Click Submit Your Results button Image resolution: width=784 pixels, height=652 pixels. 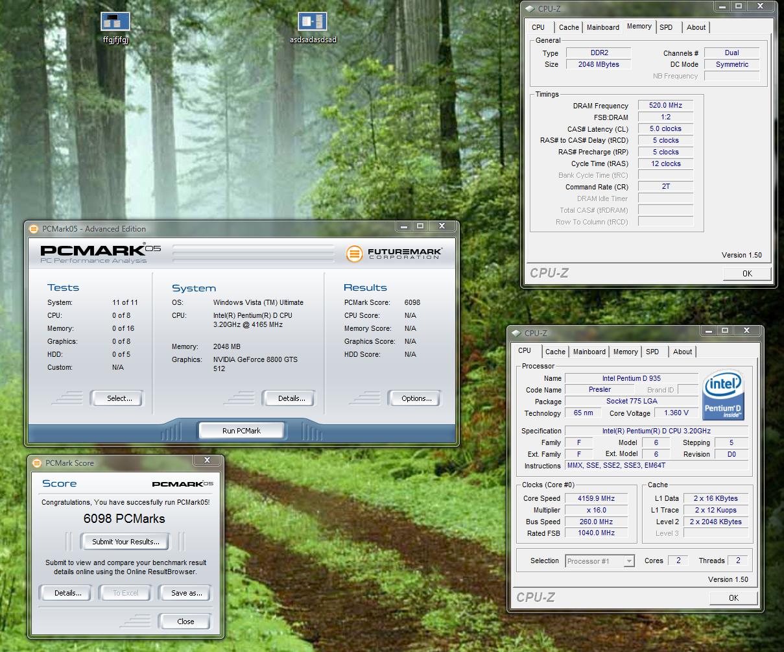tap(125, 542)
